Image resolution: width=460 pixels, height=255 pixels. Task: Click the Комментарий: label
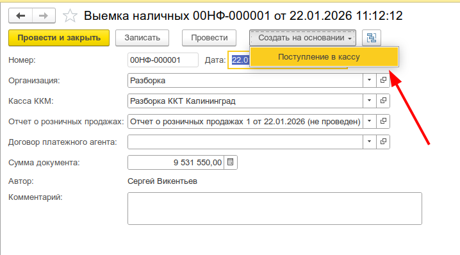pos(35,197)
